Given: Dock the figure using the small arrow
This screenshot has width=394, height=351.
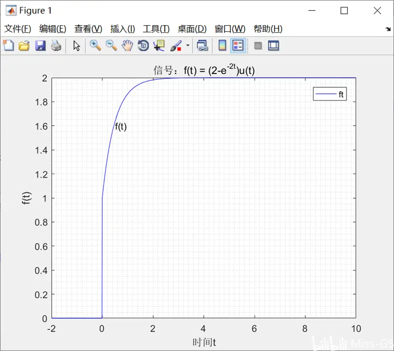Looking at the screenshot, I should 388,29.
